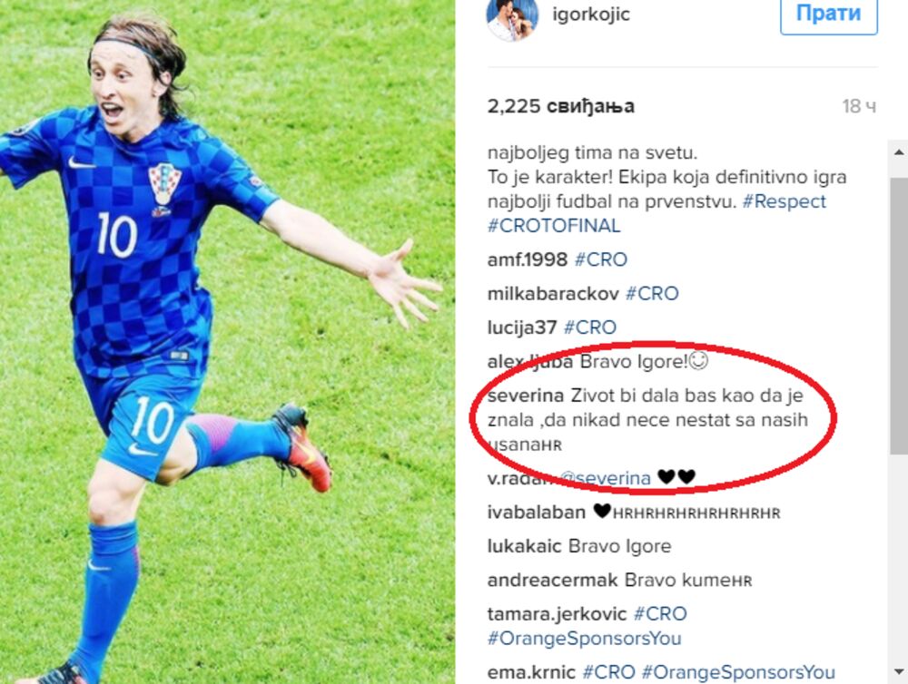Click #CRO hashtag in milkabarackov comment
Image resolution: width=908 pixels, height=684 pixels.
[x=652, y=293]
